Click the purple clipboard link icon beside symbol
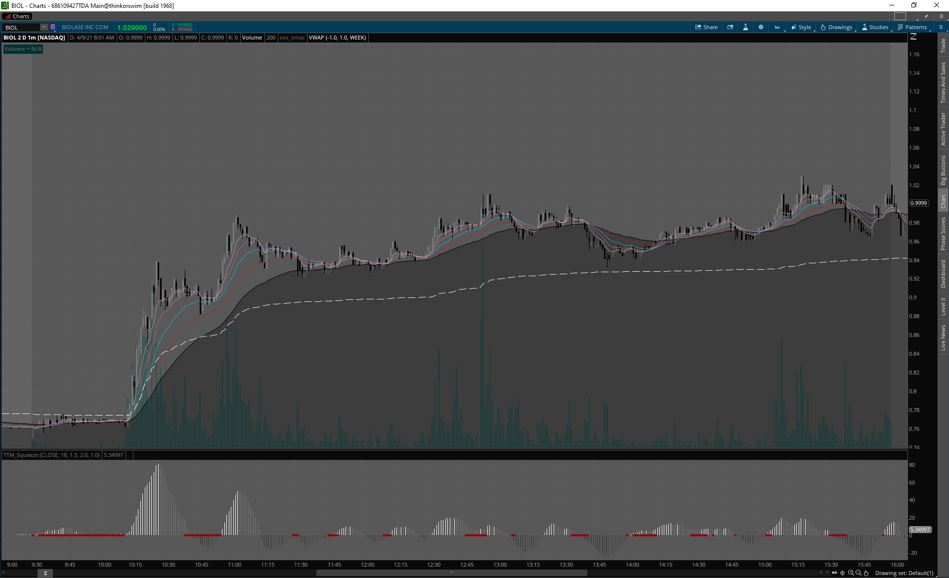Viewport: 949px width, 578px height. click(53, 27)
